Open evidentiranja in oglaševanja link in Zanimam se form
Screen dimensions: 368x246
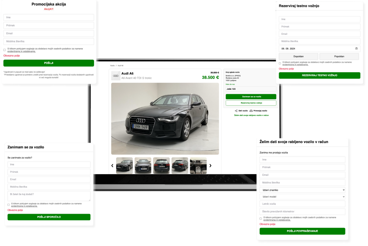pyautogui.click(x=24, y=206)
